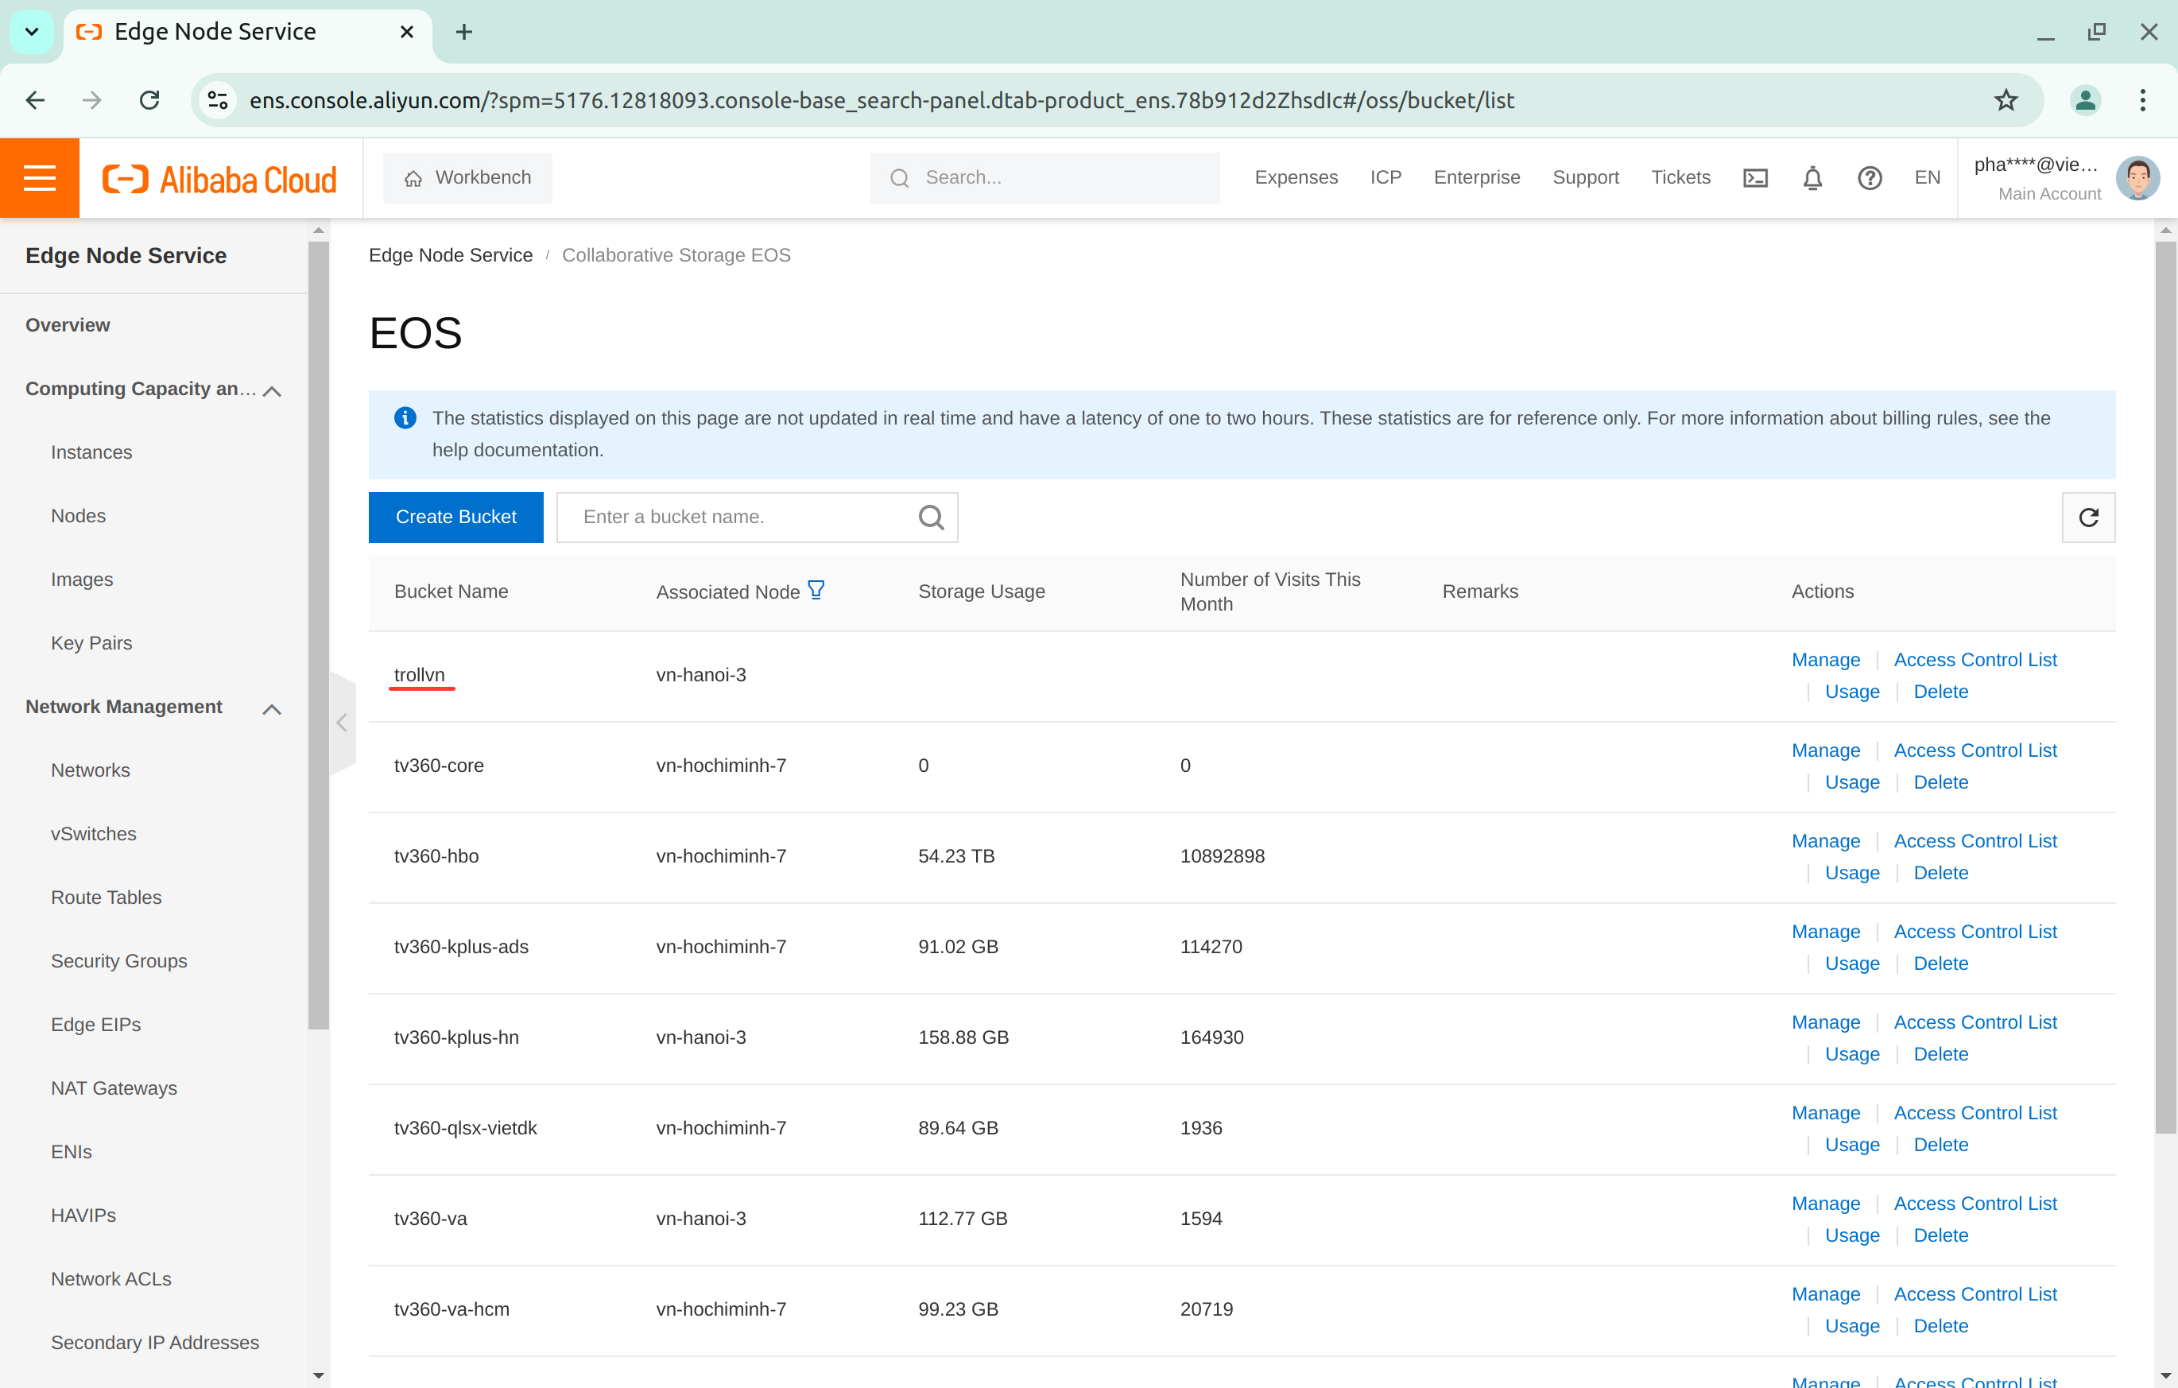Manage the tv360-kplus-hn bucket

click(1825, 1022)
